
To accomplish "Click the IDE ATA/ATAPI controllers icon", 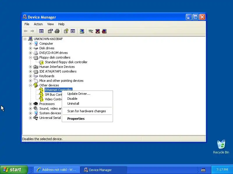I will click(36, 71).
